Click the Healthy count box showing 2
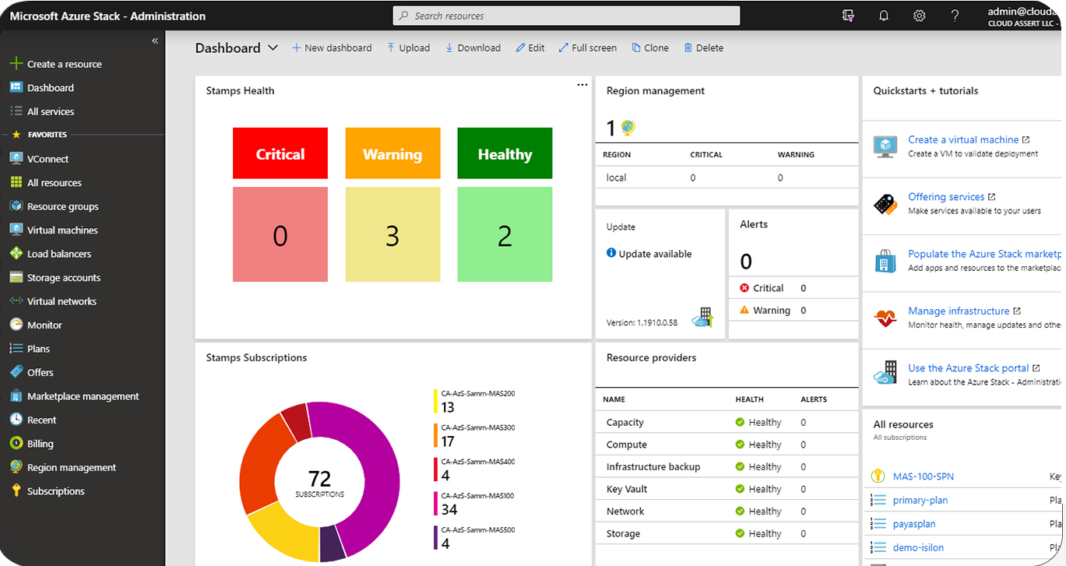 coord(505,234)
